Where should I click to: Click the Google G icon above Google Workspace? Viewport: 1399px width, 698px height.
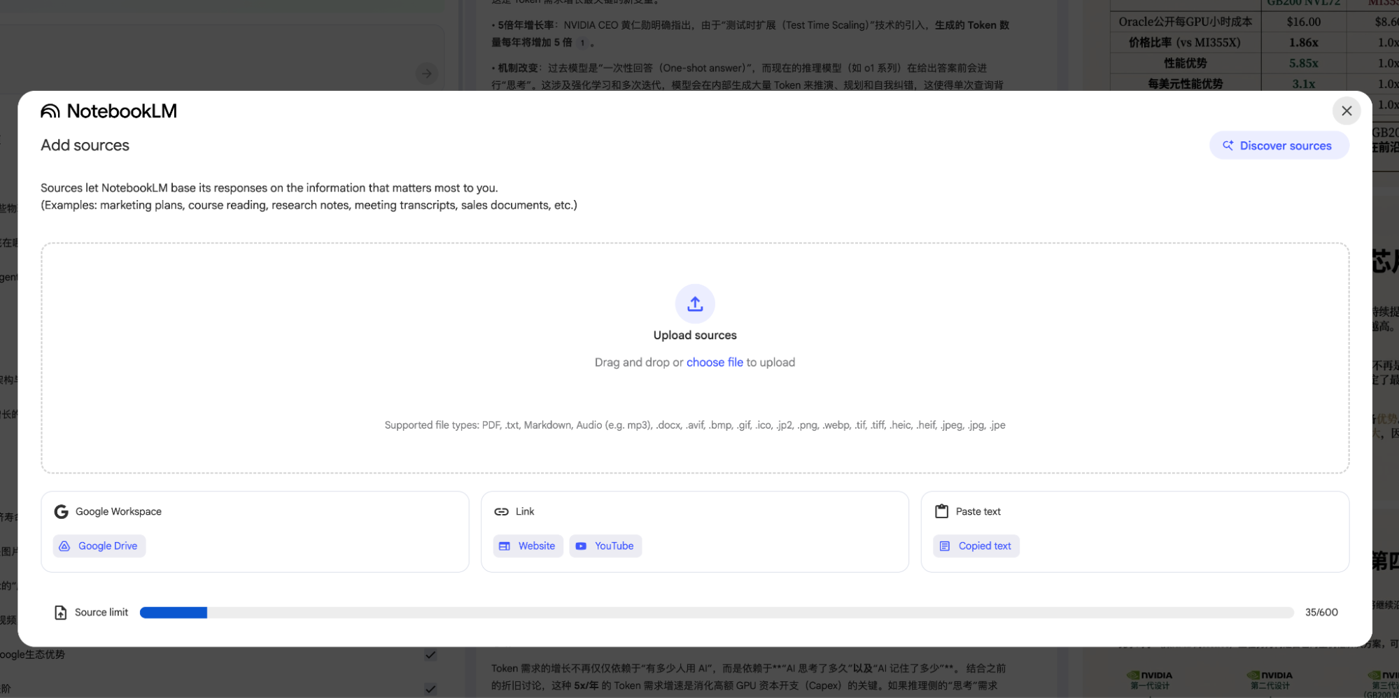(x=61, y=511)
